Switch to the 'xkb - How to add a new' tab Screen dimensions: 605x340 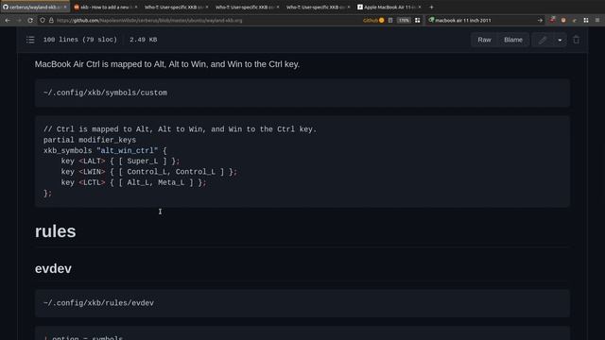[x=105, y=7]
